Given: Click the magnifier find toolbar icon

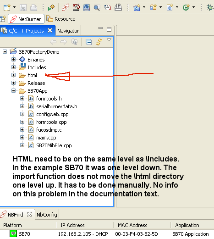Looking at the screenshot, I should pyautogui.click(x=97, y=7).
